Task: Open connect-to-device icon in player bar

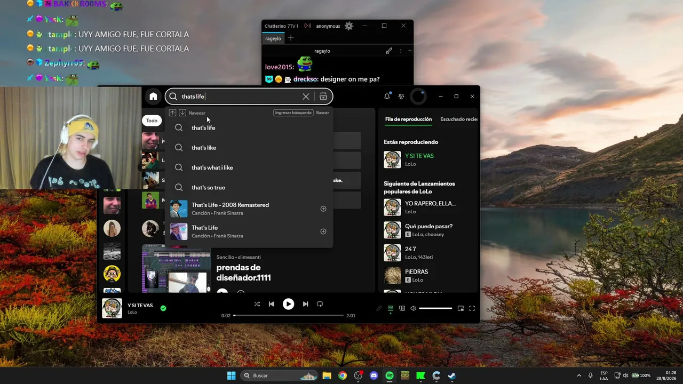Action: pos(402,308)
